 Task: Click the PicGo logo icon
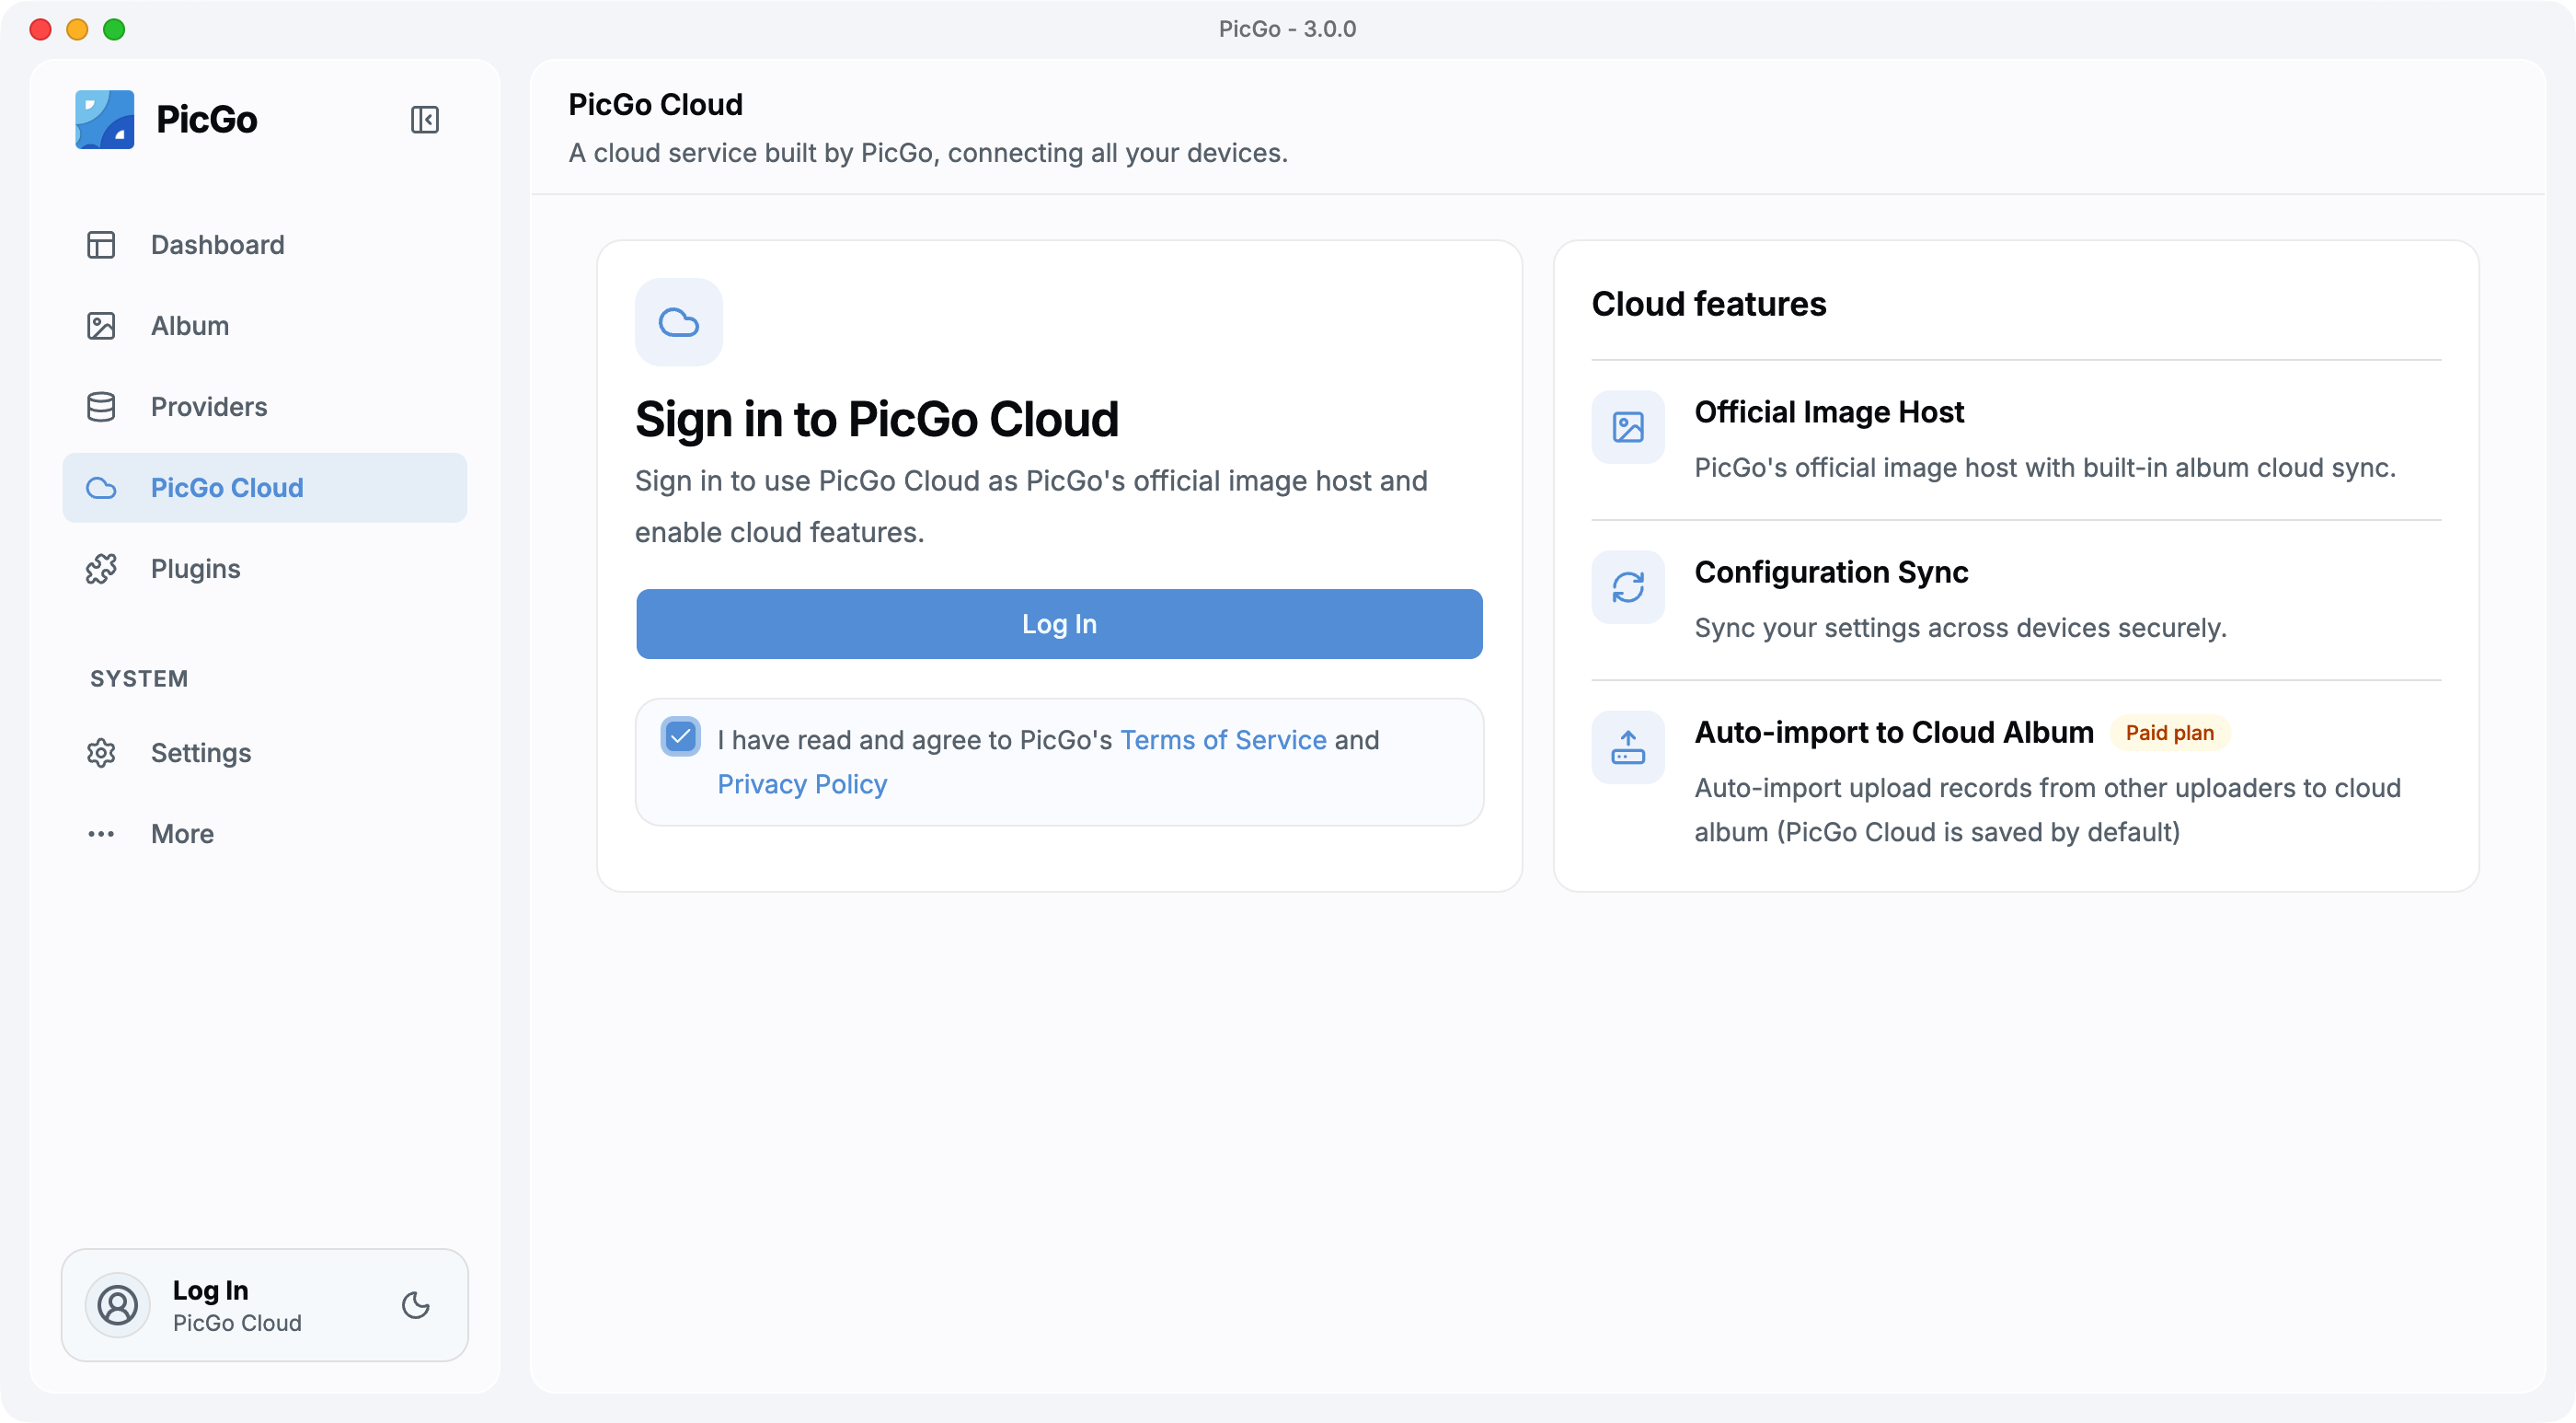(104, 119)
